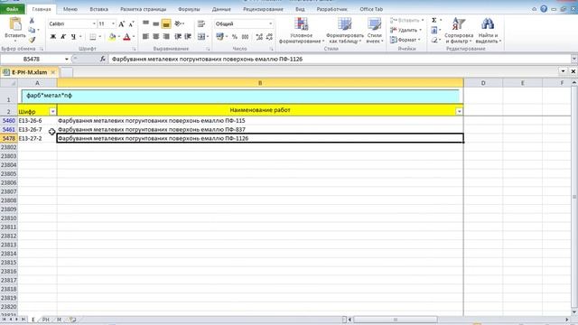Open the fill color dropdown arrow
The image size is (578, 325).
pyautogui.click(x=118, y=36)
